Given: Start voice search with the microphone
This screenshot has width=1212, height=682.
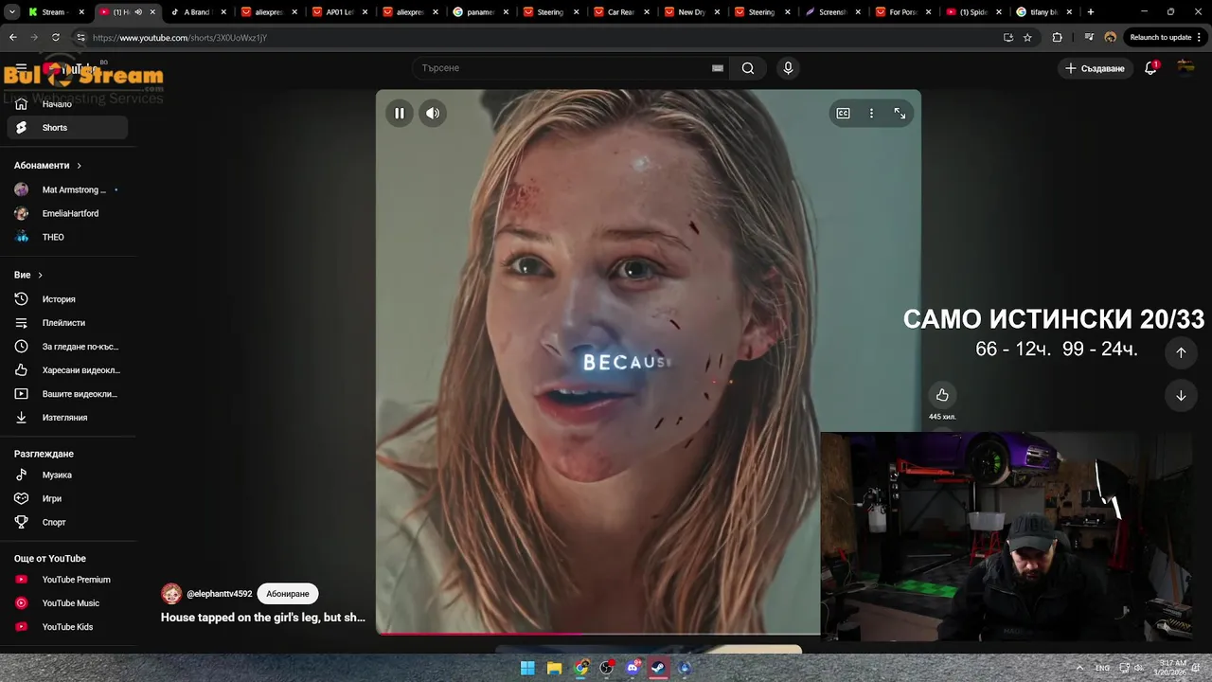Looking at the screenshot, I should pyautogui.click(x=788, y=68).
